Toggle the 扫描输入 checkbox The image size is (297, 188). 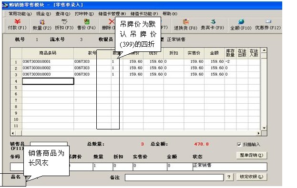coord(239,145)
